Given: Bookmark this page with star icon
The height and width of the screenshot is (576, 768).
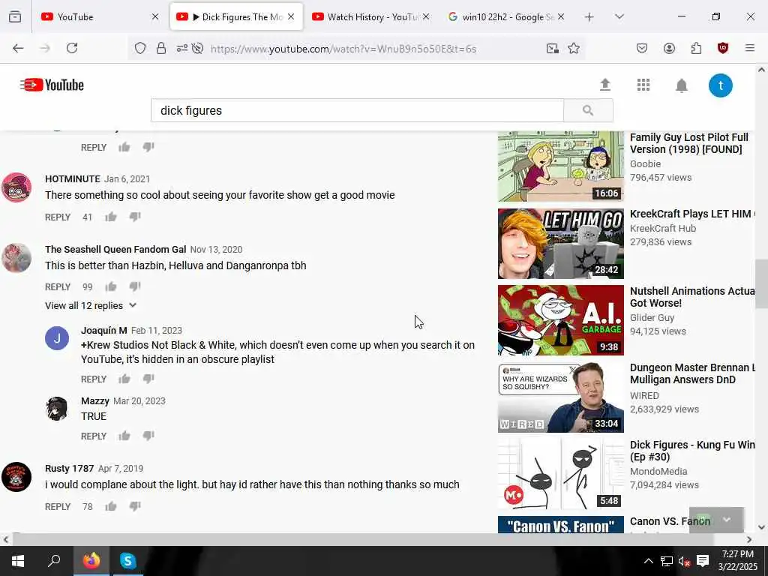Looking at the screenshot, I should pos(574,49).
